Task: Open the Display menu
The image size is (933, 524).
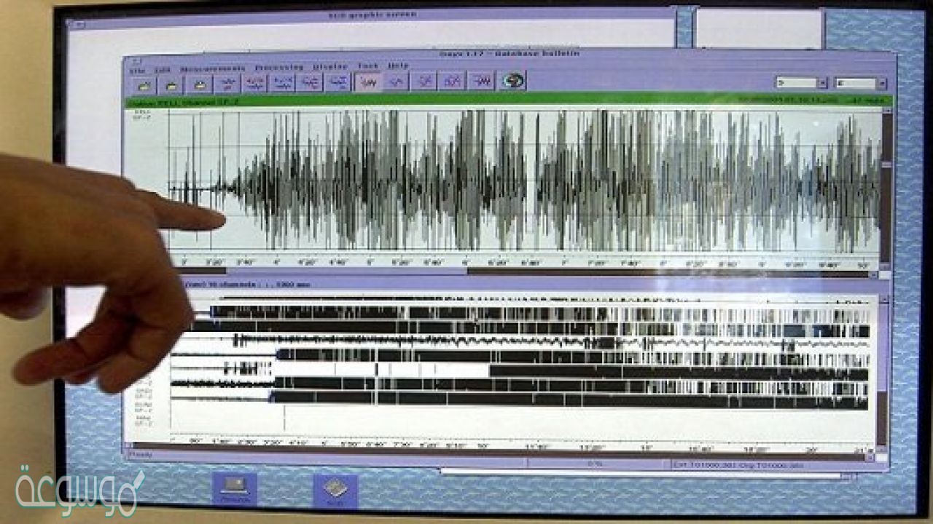Action: click(x=329, y=67)
